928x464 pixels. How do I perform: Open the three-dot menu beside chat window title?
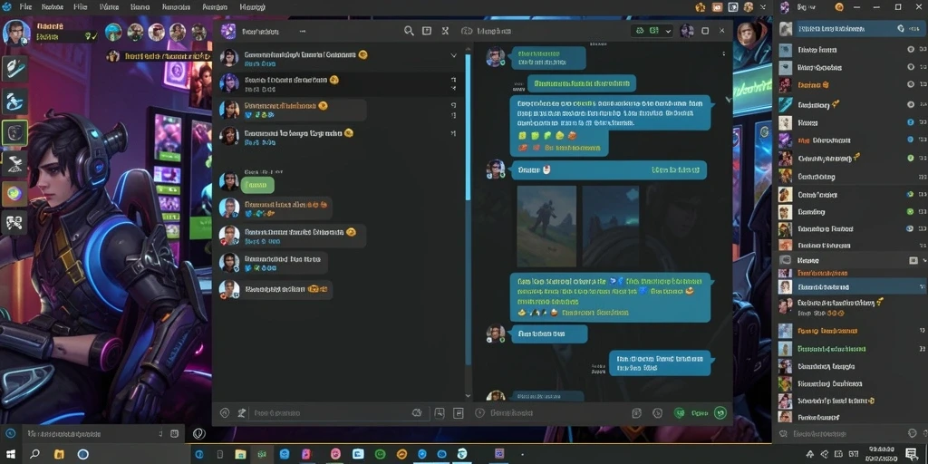click(303, 31)
